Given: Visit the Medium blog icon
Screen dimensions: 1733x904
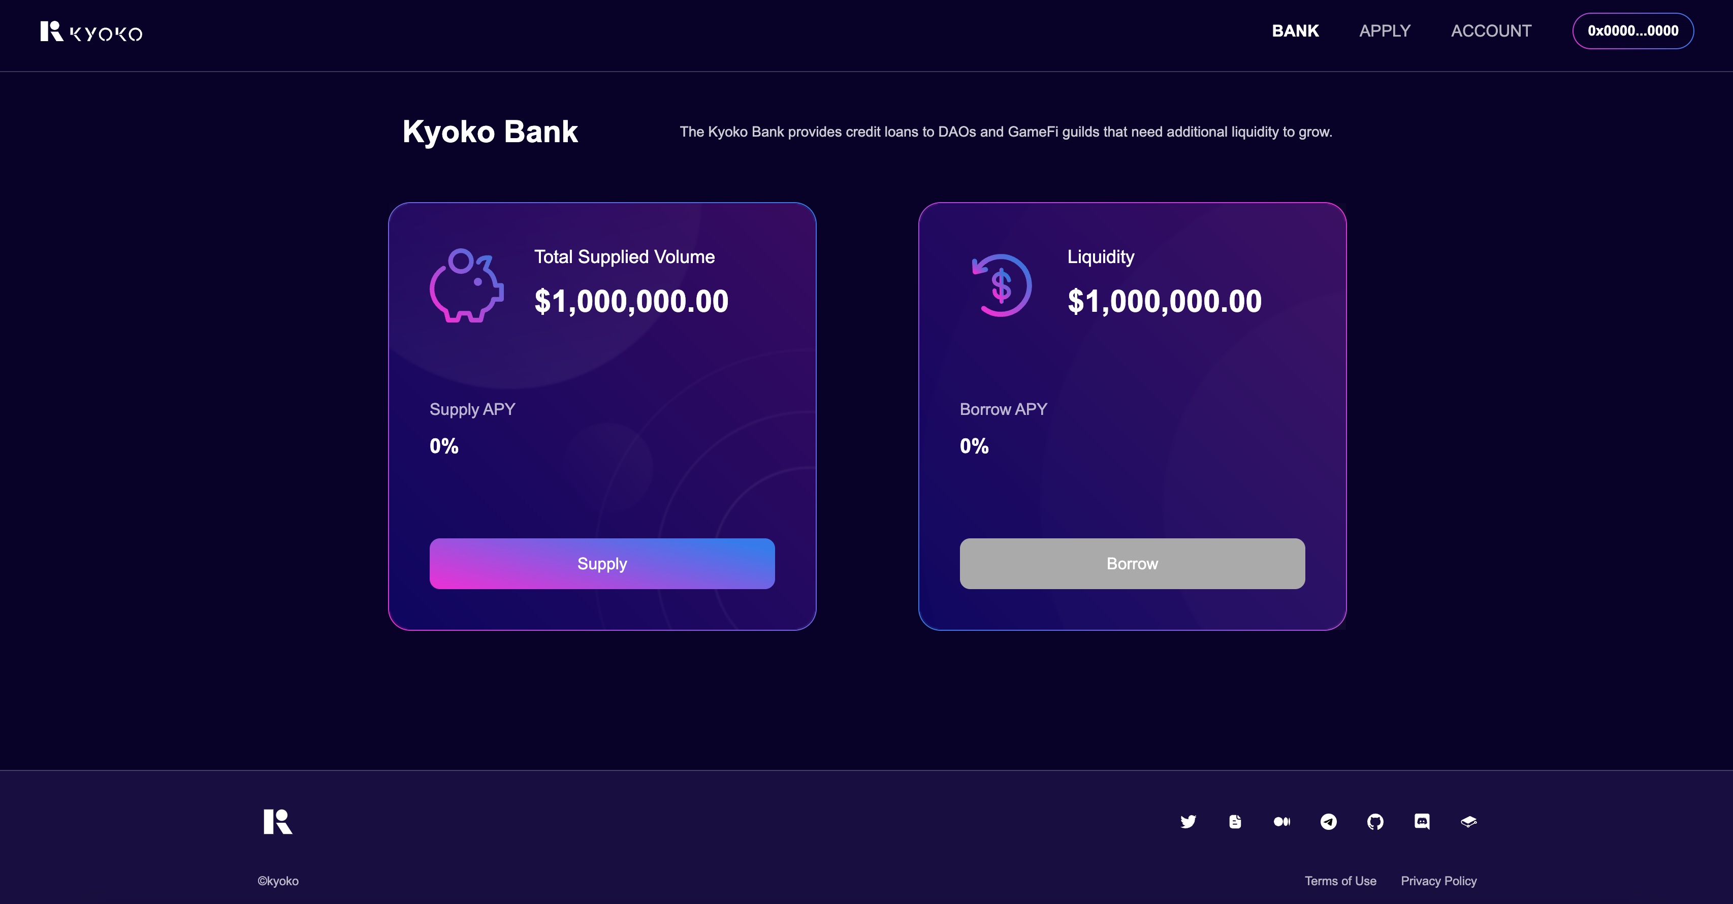Looking at the screenshot, I should [1281, 821].
